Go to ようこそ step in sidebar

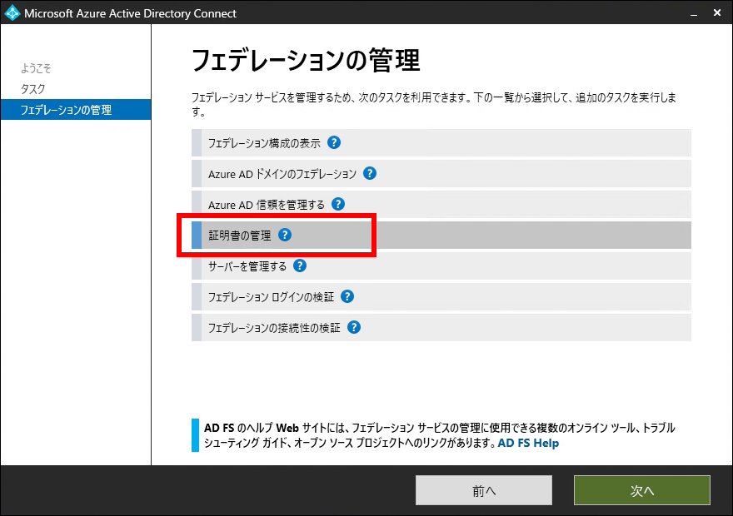36,68
